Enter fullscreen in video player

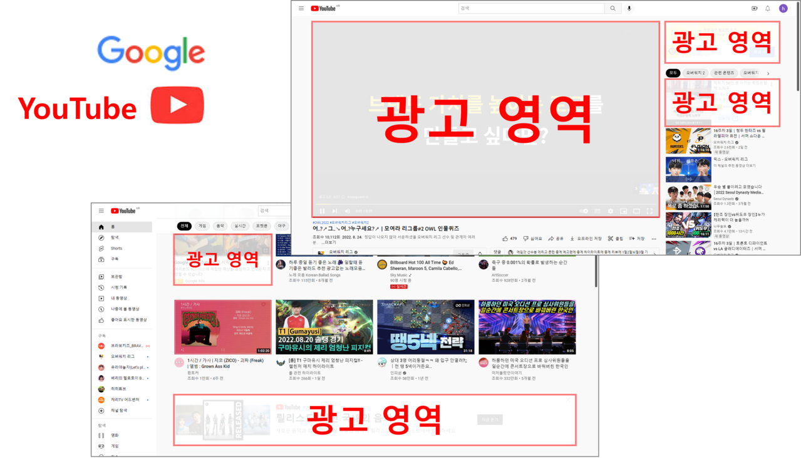coord(649,211)
